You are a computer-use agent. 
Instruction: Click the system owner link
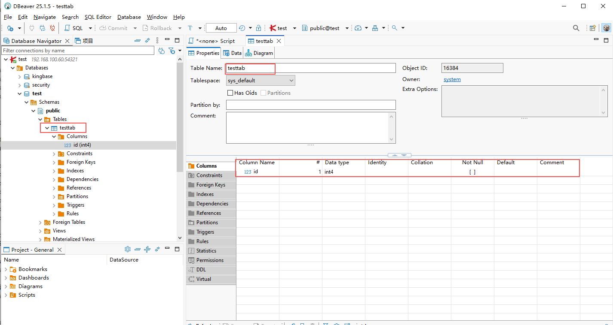[452, 79]
